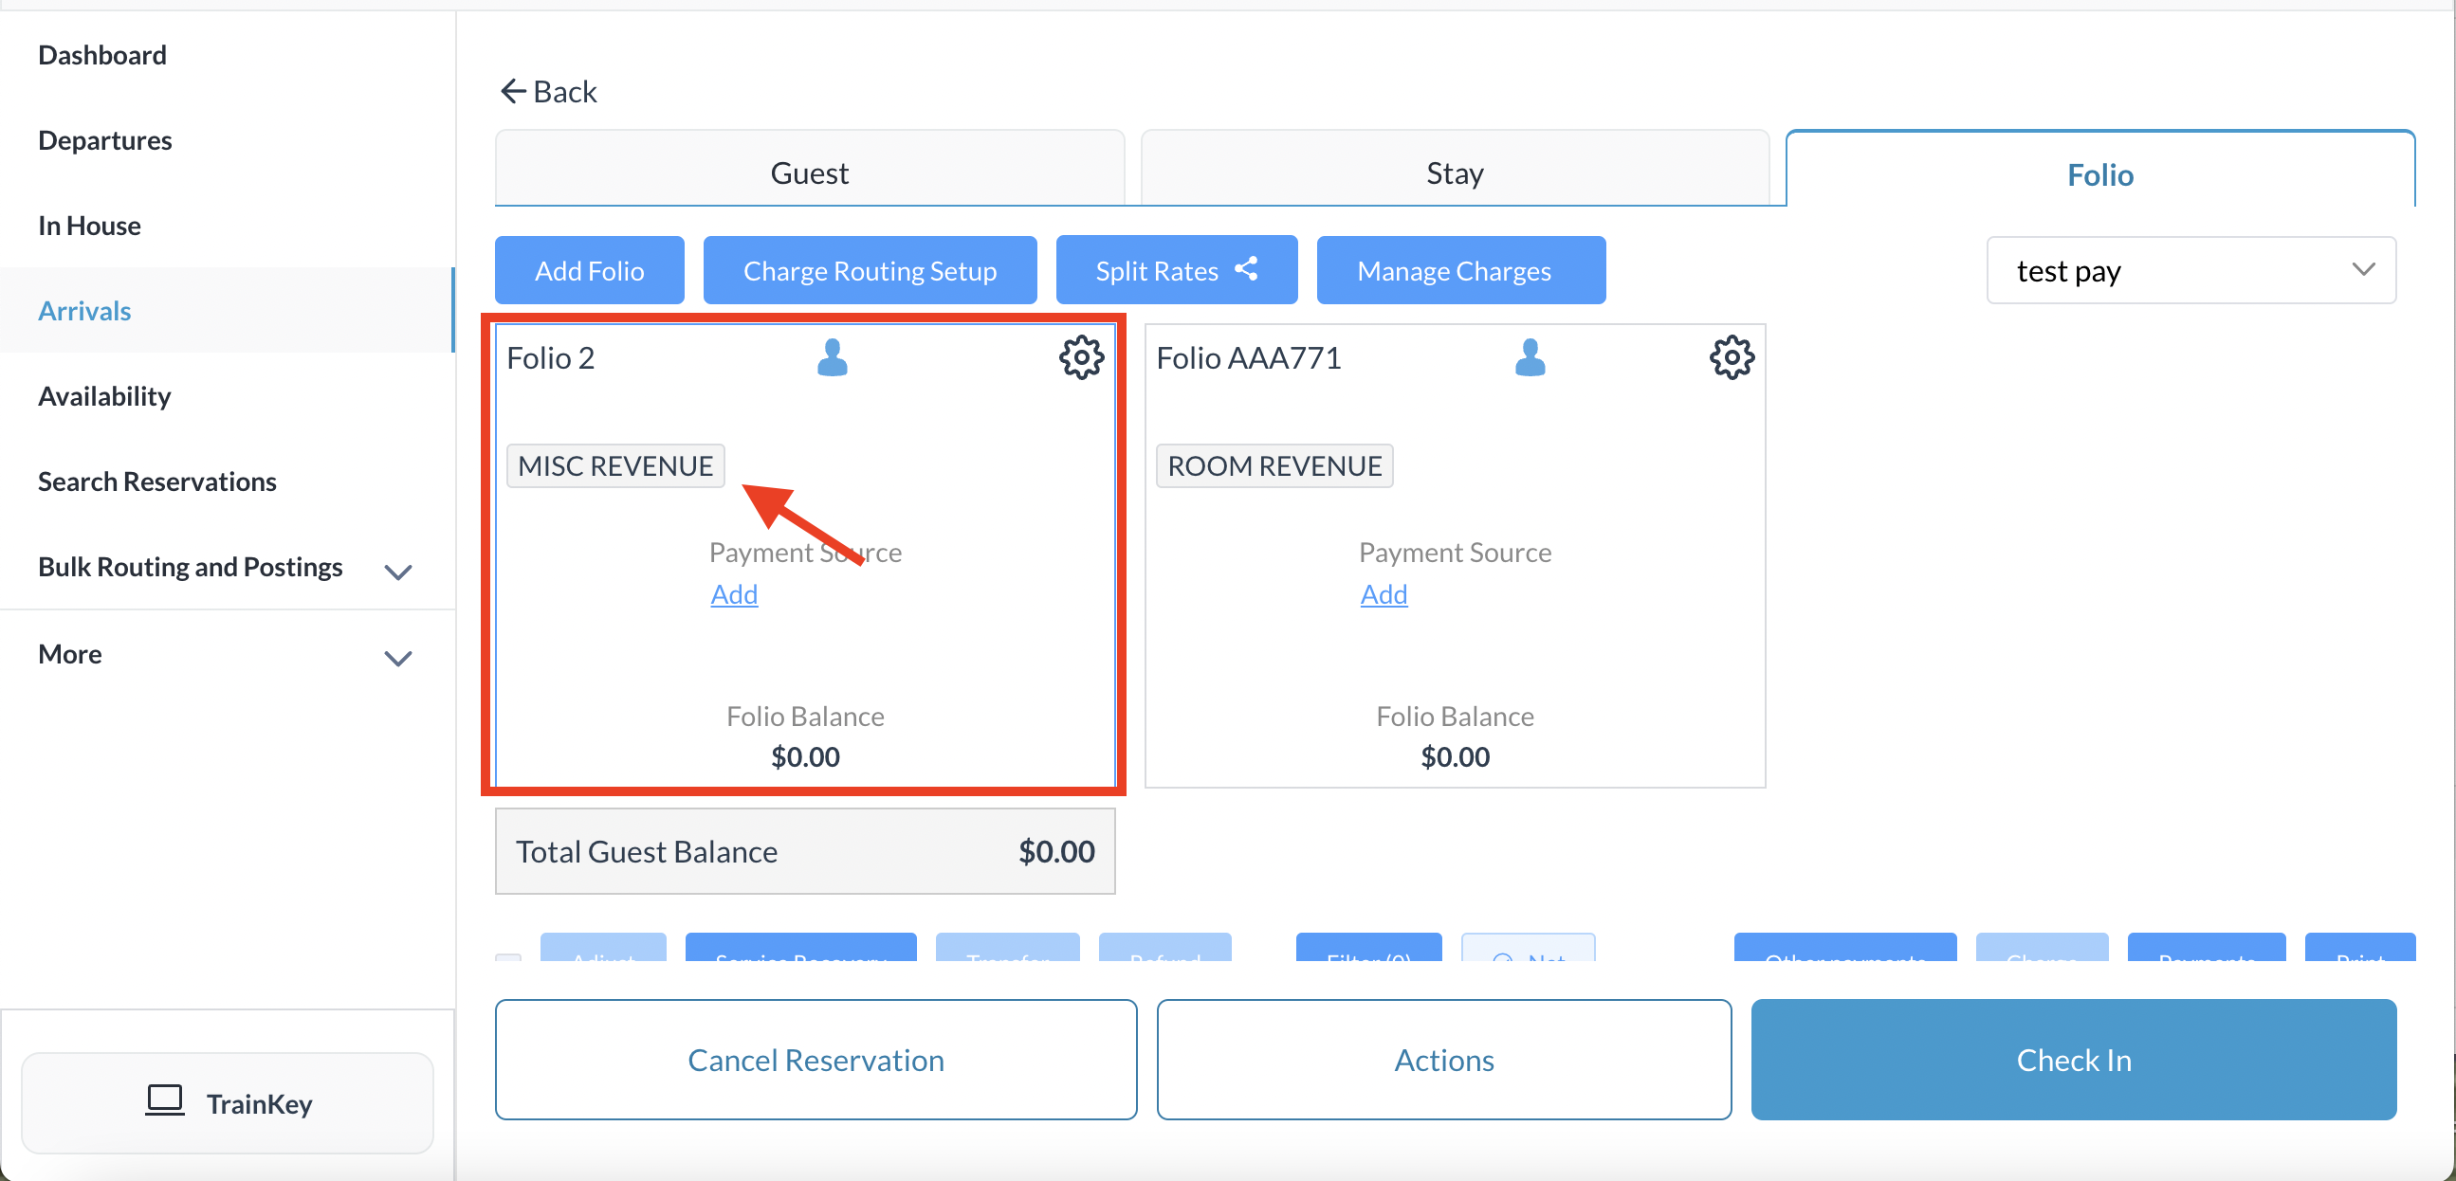The height and width of the screenshot is (1181, 2456).
Task: Open the test pay dropdown
Action: 2190,271
